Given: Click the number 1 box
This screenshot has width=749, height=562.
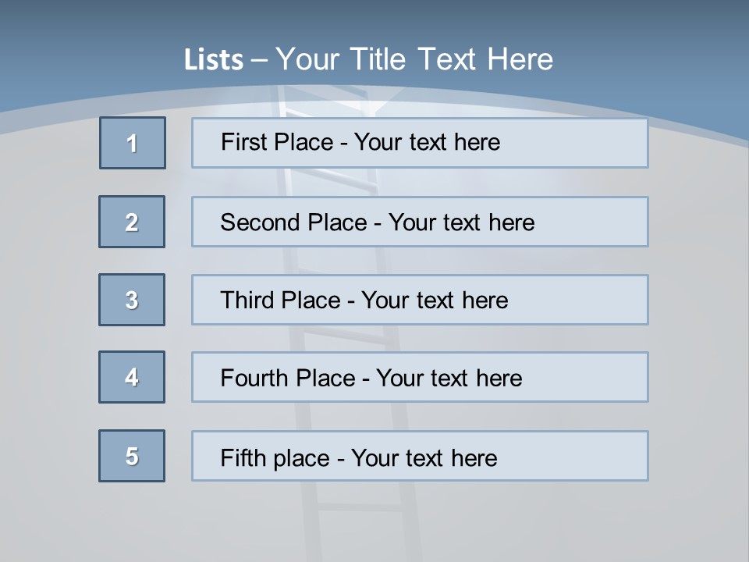Looking at the screenshot, I should coord(133,143).
